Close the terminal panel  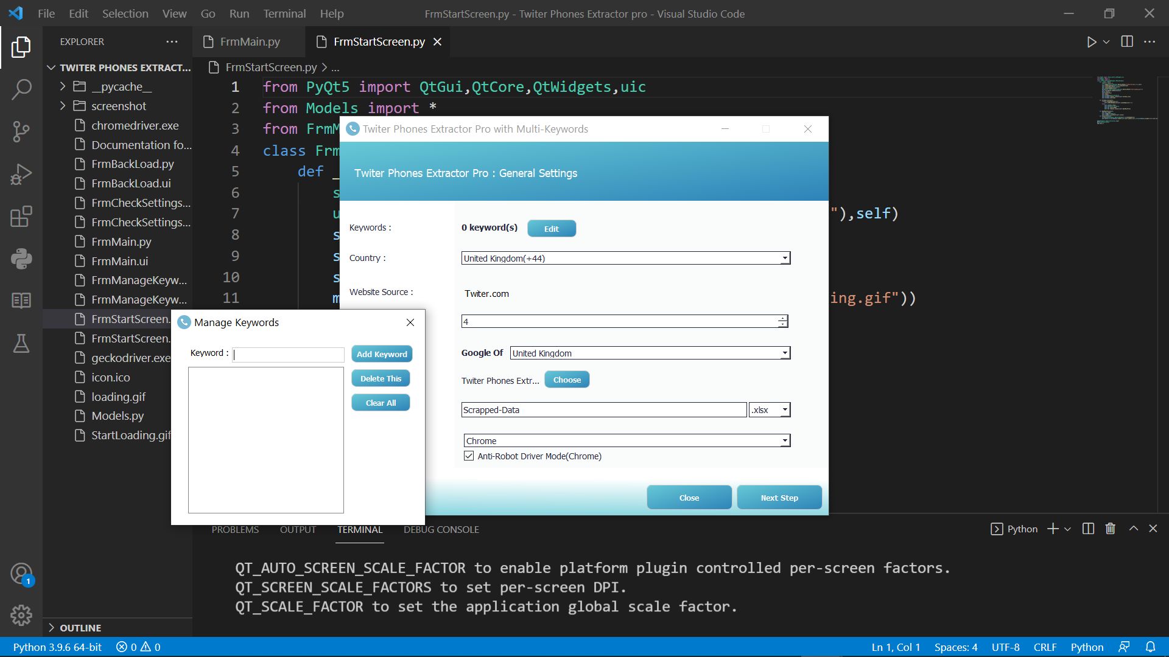coord(1153,529)
